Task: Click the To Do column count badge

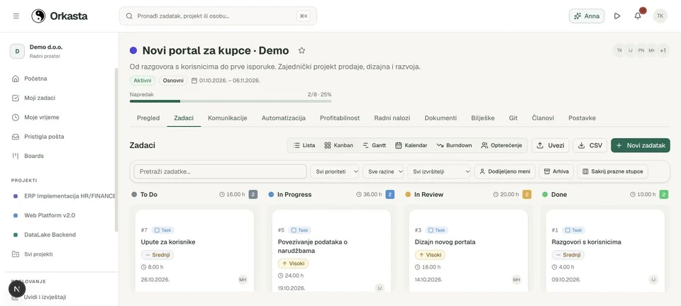Action: [x=253, y=195]
